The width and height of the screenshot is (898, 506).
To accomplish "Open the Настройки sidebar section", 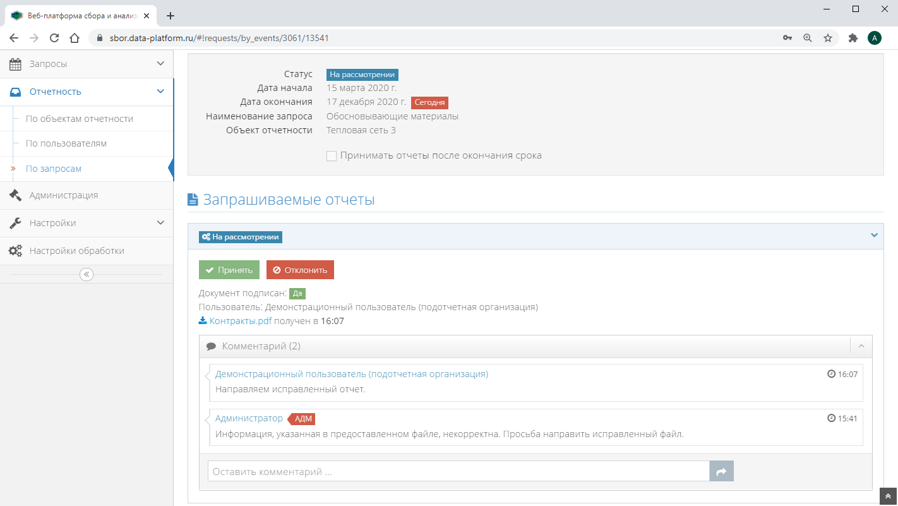I will click(x=87, y=223).
